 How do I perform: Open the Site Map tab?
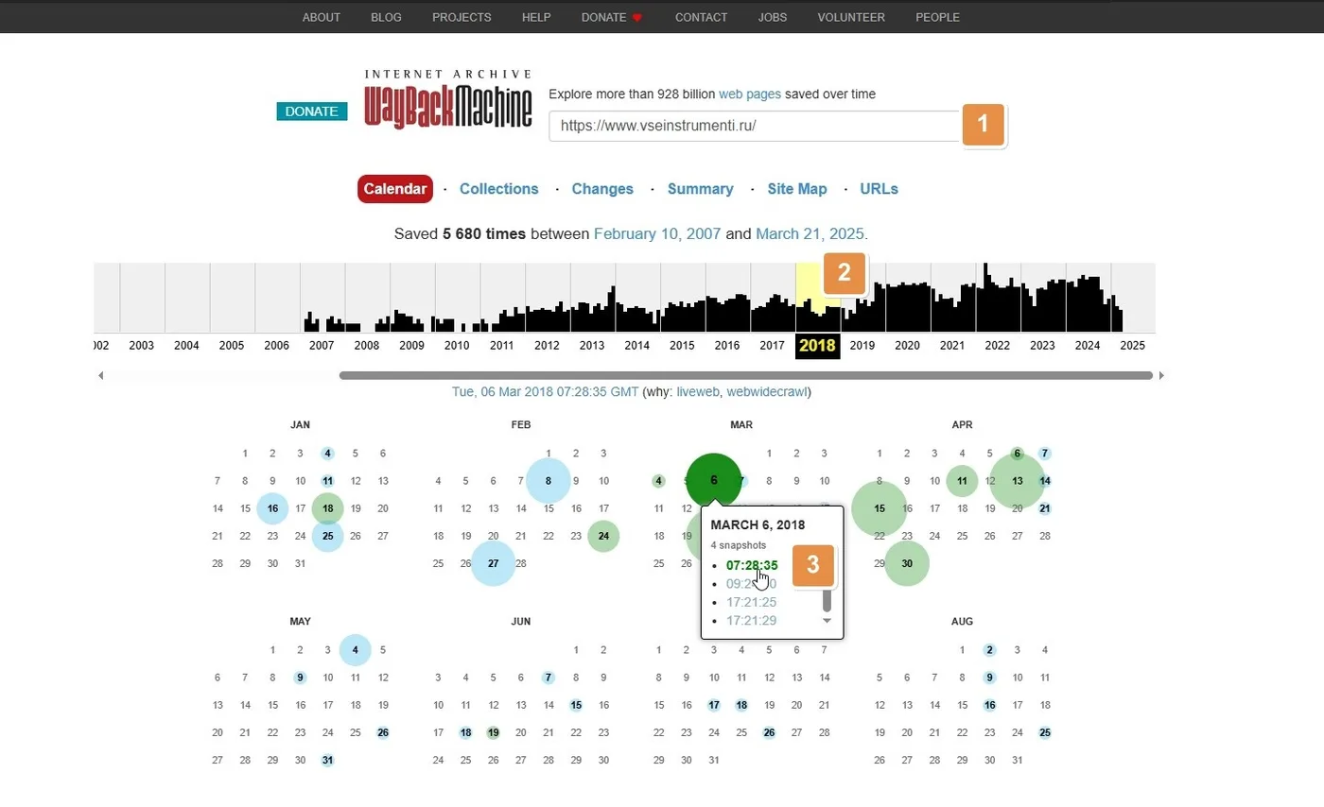[x=797, y=189]
